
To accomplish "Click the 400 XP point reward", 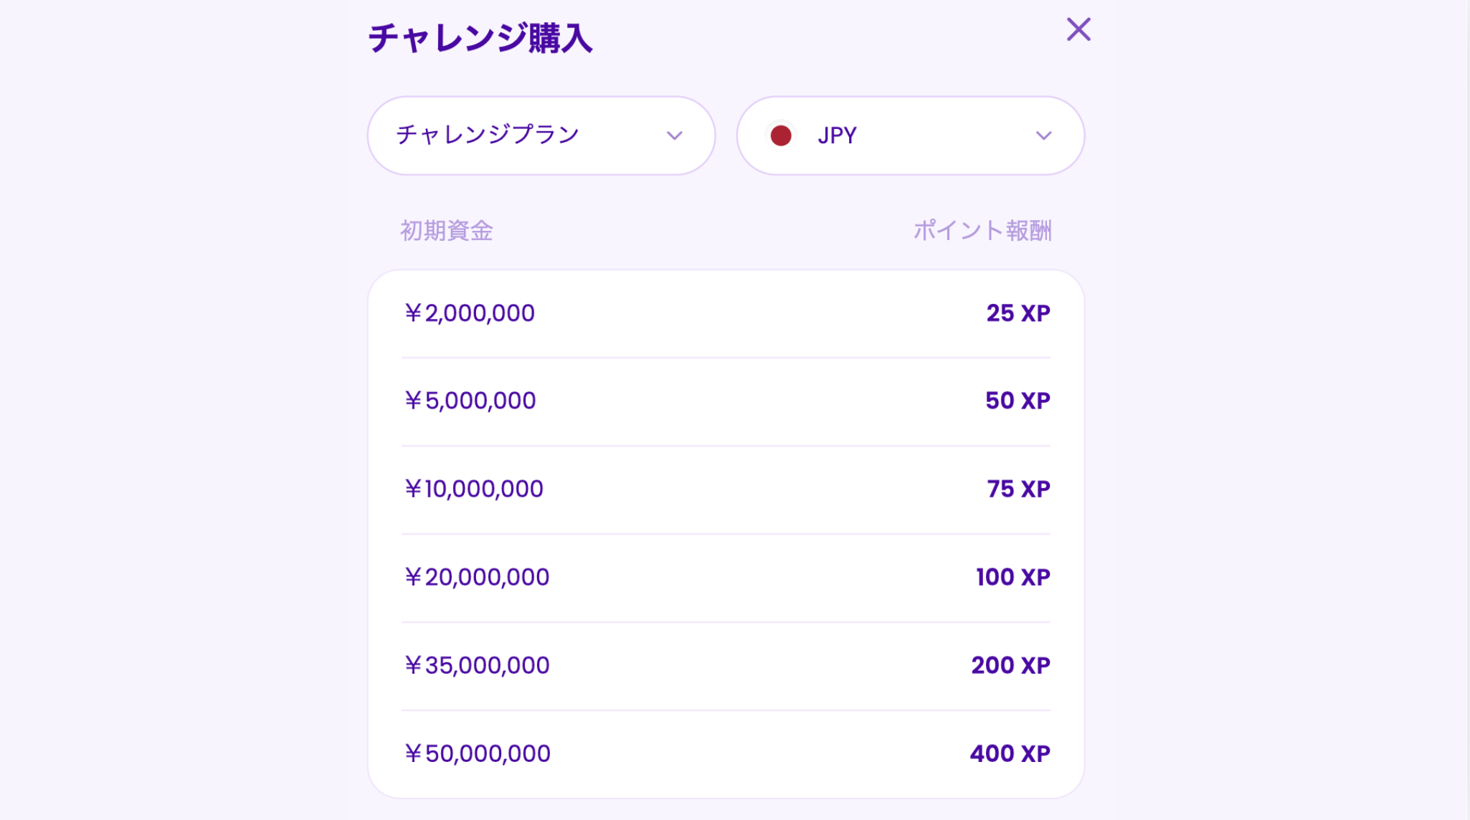I will tap(1010, 753).
